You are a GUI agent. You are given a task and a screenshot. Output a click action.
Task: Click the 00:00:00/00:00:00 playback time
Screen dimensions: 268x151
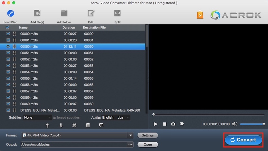[x=216, y=124]
